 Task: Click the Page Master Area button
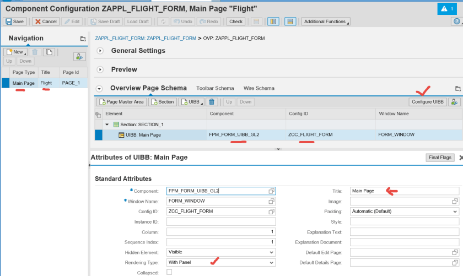pos(121,102)
